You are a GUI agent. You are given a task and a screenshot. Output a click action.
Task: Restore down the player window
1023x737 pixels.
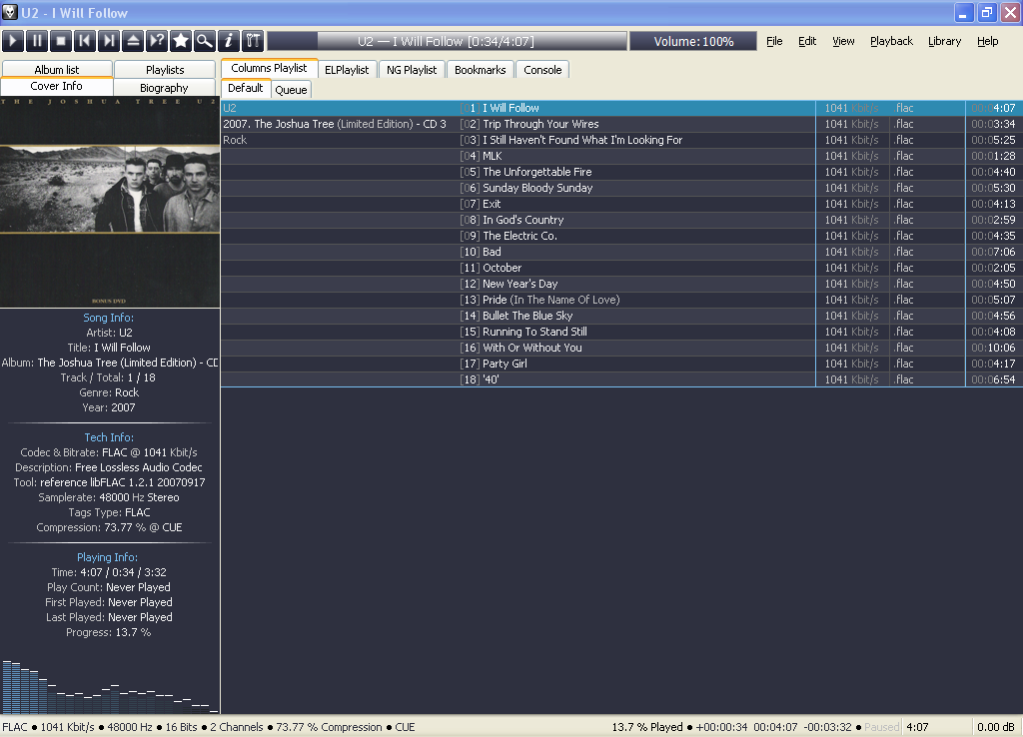pos(987,12)
